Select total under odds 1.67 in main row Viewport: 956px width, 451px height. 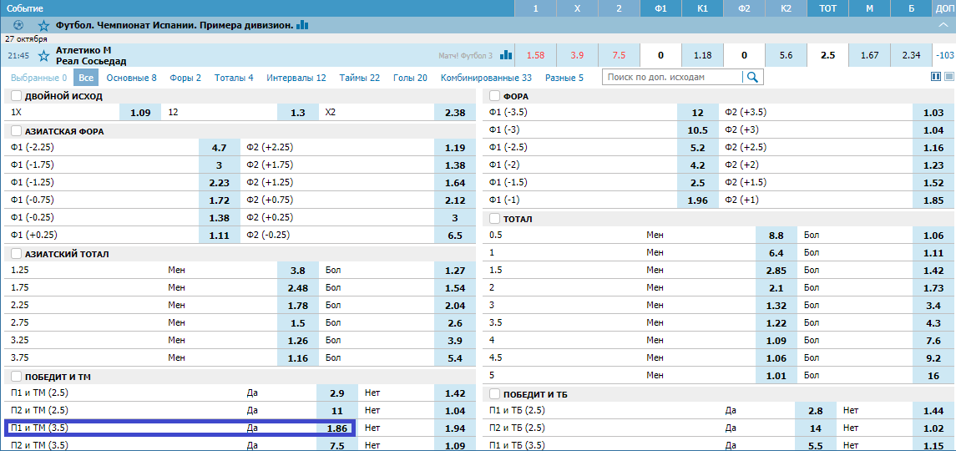pos(869,55)
